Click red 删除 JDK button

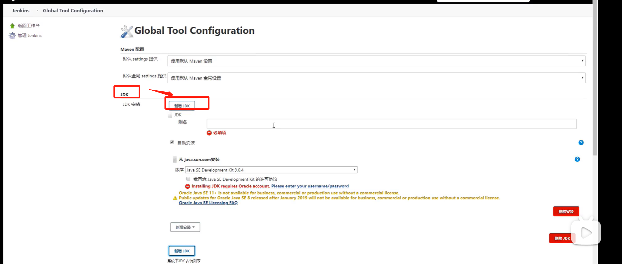(562, 238)
